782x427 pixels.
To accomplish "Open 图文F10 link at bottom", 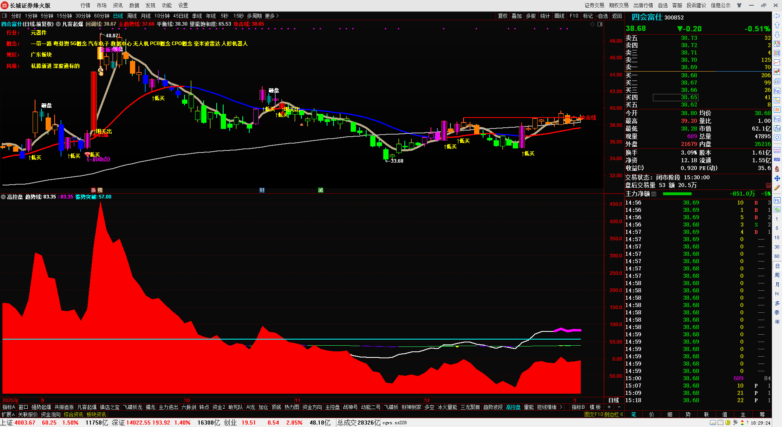I will pos(594,414).
